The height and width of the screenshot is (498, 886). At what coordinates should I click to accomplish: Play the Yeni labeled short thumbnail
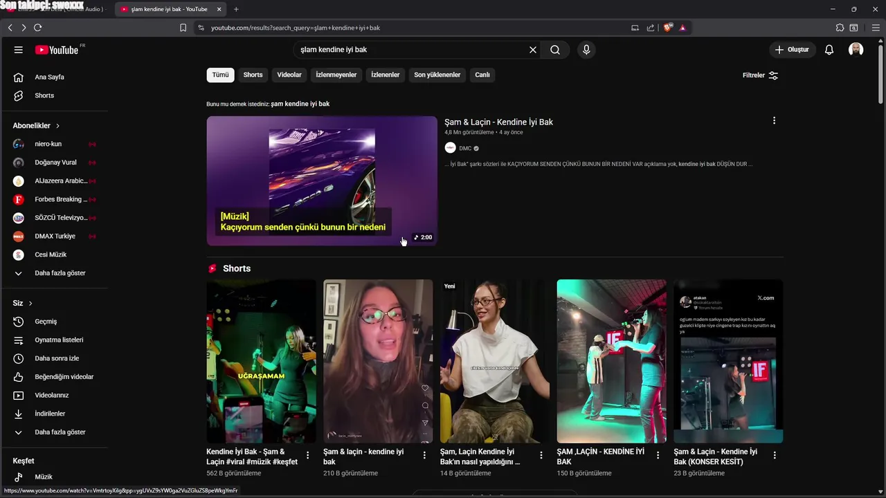495,361
